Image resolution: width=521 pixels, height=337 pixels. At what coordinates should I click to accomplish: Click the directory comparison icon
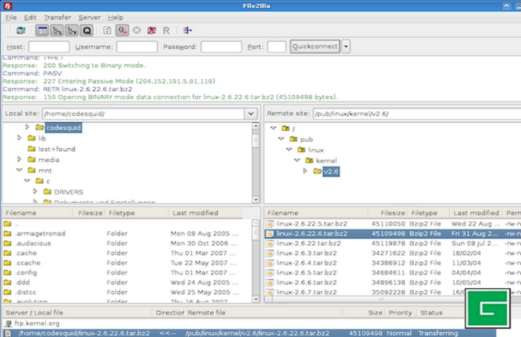click(x=187, y=31)
